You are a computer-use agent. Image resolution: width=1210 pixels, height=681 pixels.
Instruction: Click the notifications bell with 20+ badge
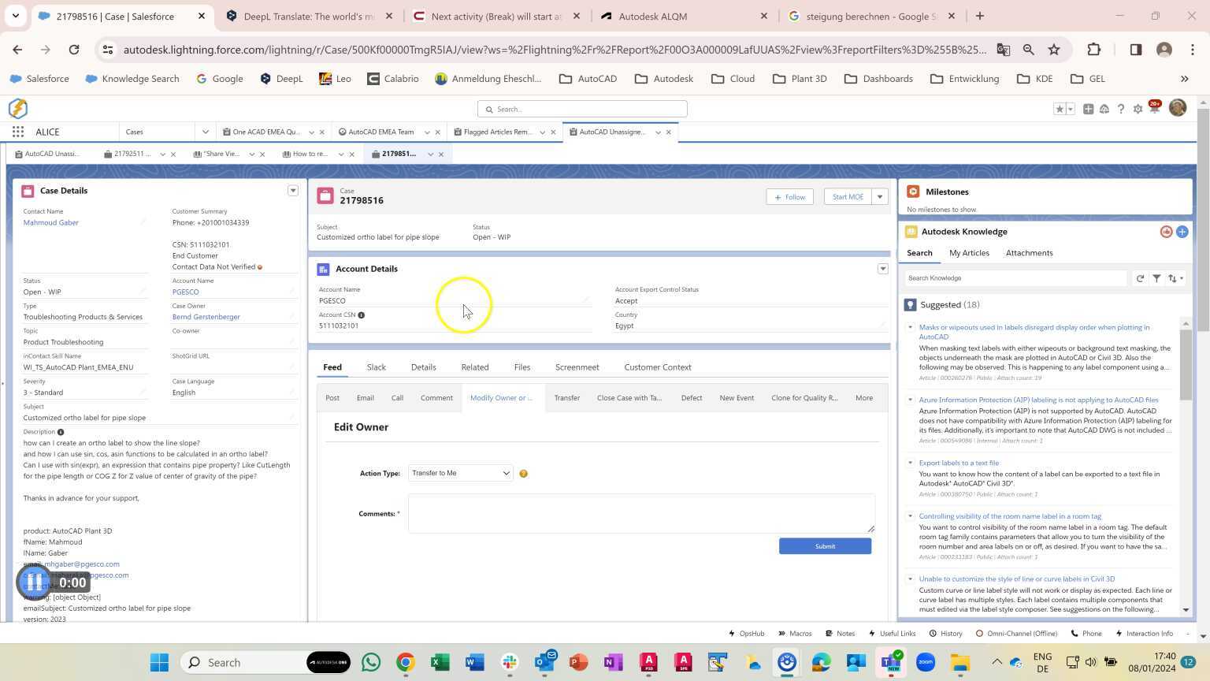pyautogui.click(x=1154, y=109)
